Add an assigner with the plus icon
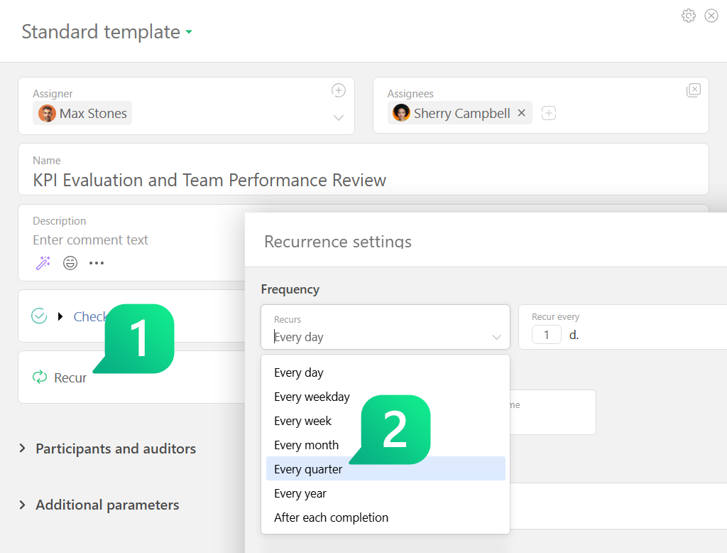Image resolution: width=727 pixels, height=553 pixels. click(x=339, y=90)
